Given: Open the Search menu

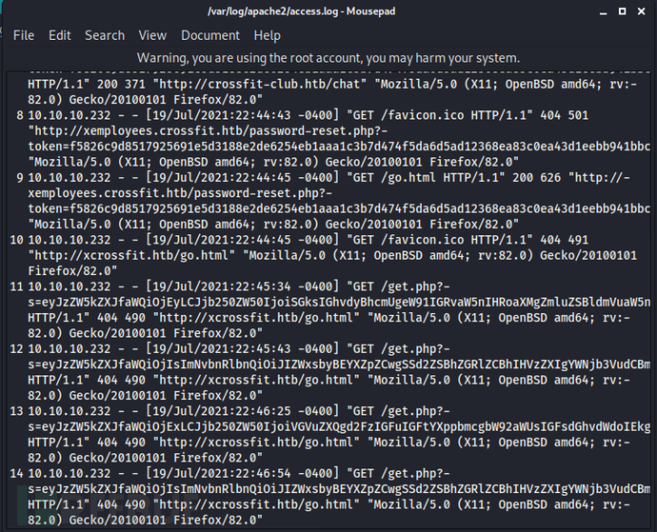Looking at the screenshot, I should 105,35.
